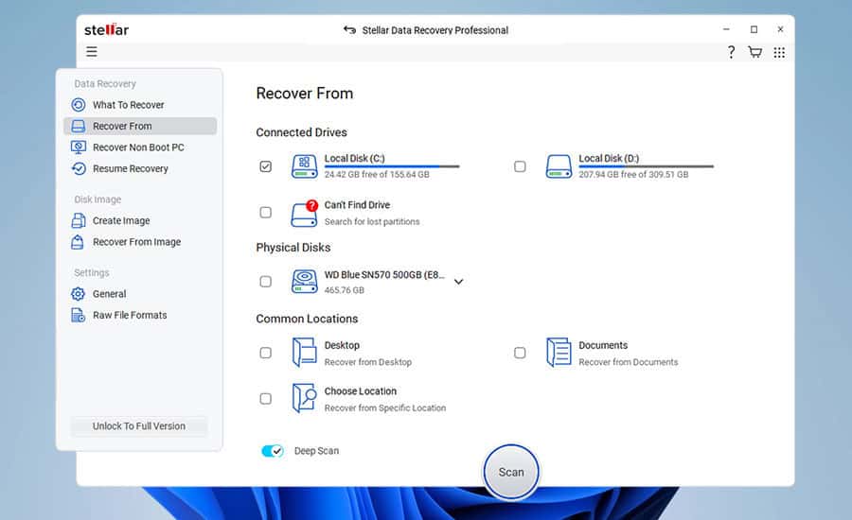This screenshot has height=520, width=852.
Task: Click the Deep Scan label
Action: pyautogui.click(x=316, y=451)
